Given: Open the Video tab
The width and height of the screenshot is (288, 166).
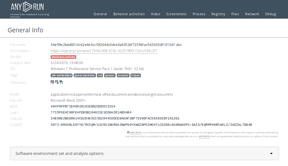Looking at the screenshot, I should (x=155, y=14).
